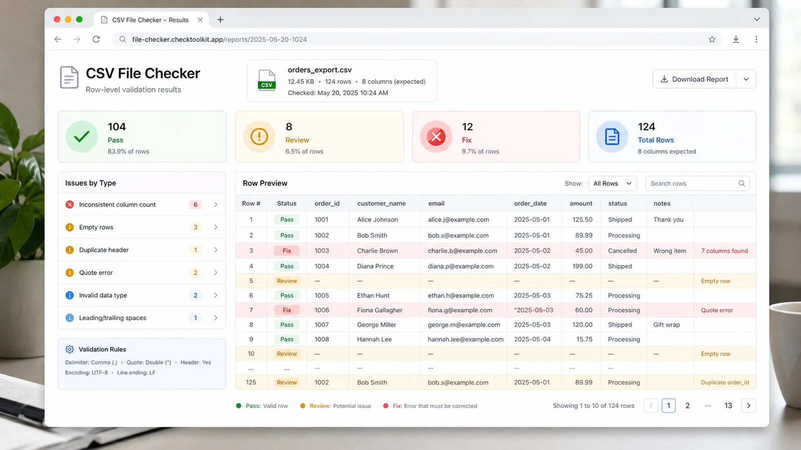
Task: Open the browser three-dot menu
Action: (756, 39)
